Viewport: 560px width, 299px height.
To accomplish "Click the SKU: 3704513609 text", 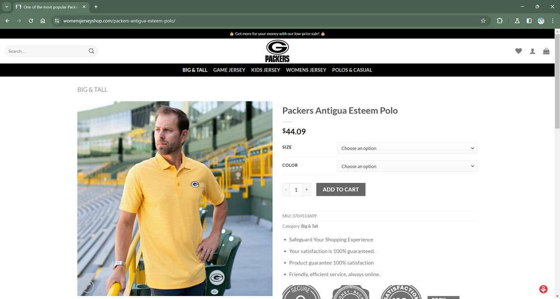I will tap(299, 216).
